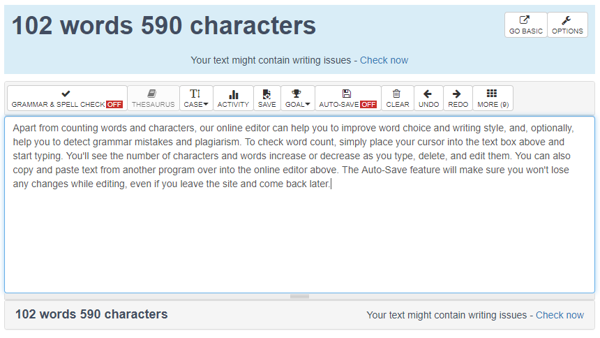
Task: Open the Thesaurus tool
Action: pyautogui.click(x=153, y=98)
